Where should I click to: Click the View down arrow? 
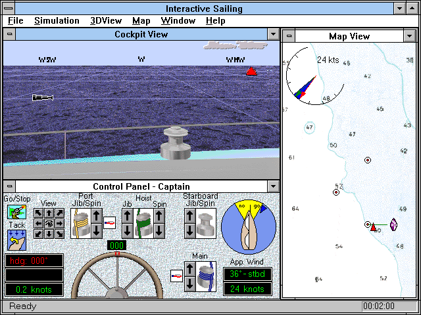(49, 234)
